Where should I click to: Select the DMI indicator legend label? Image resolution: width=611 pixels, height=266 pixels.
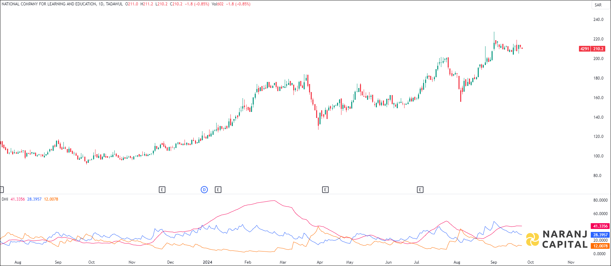click(5, 199)
